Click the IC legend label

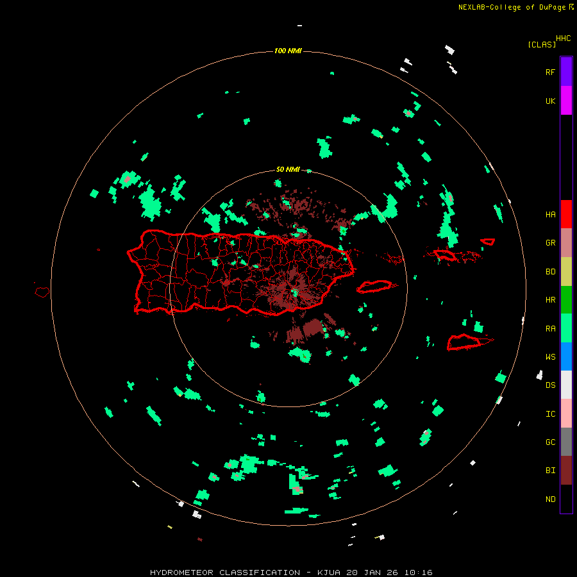coord(550,414)
